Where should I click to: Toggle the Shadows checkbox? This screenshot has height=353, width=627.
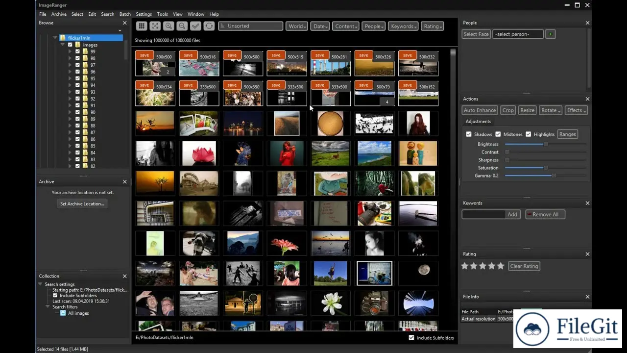click(469, 134)
